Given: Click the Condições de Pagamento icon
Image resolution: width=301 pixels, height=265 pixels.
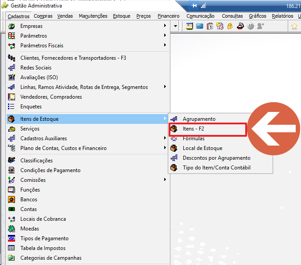Looking at the screenshot, I should pos(12,170).
